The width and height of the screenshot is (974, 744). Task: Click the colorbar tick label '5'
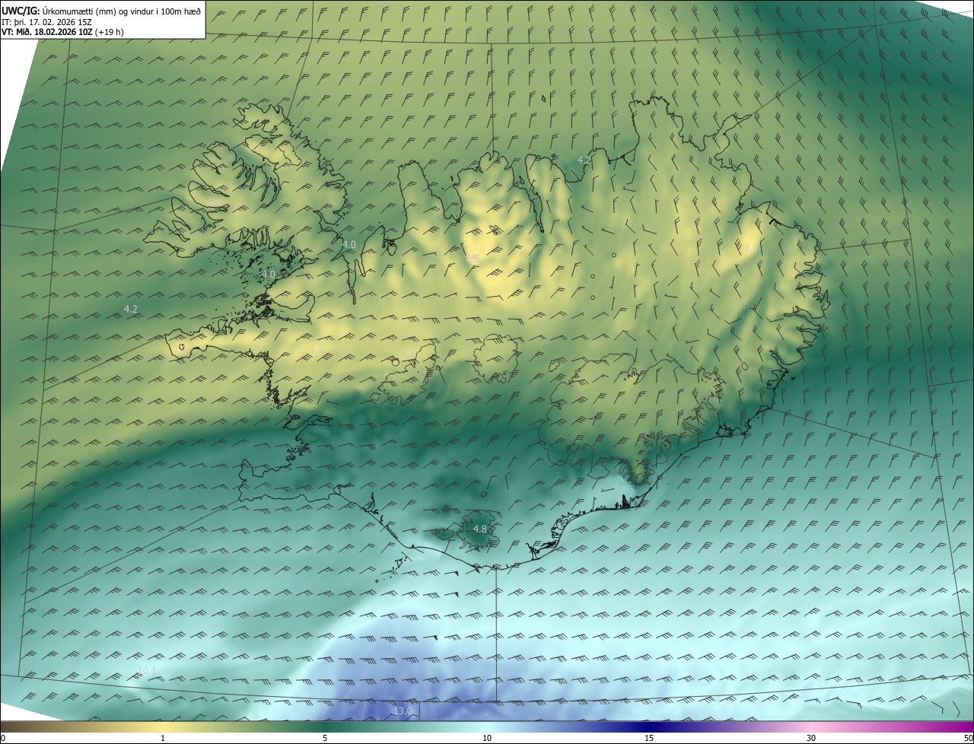point(325,738)
